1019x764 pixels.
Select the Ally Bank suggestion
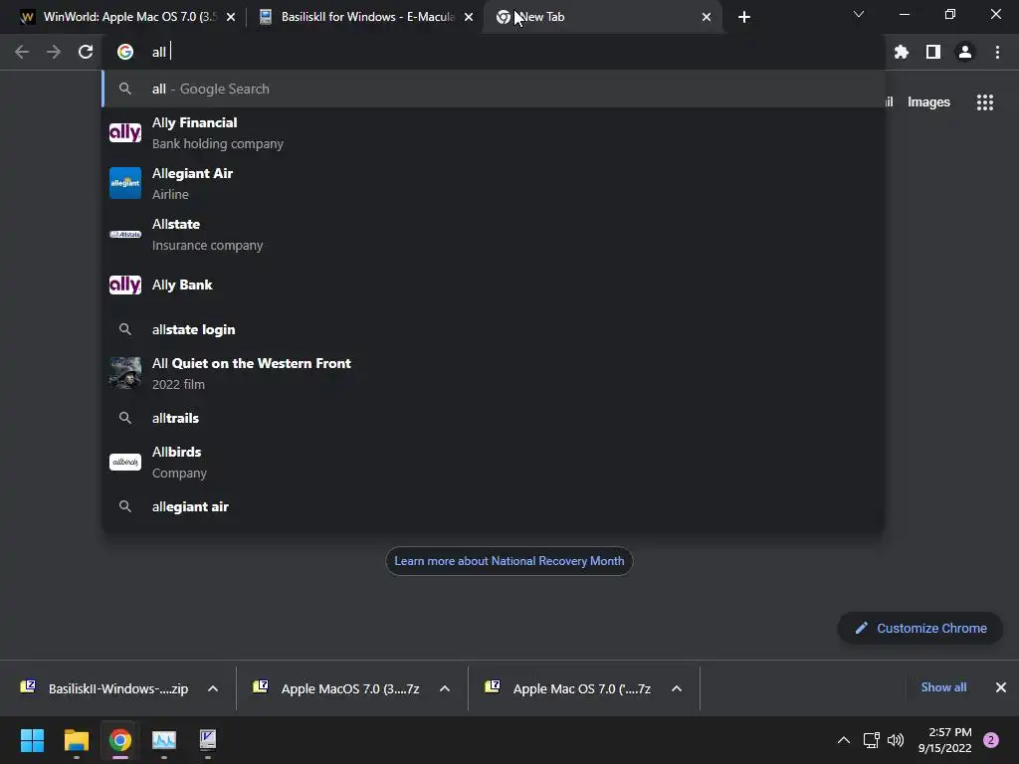pos(494,285)
